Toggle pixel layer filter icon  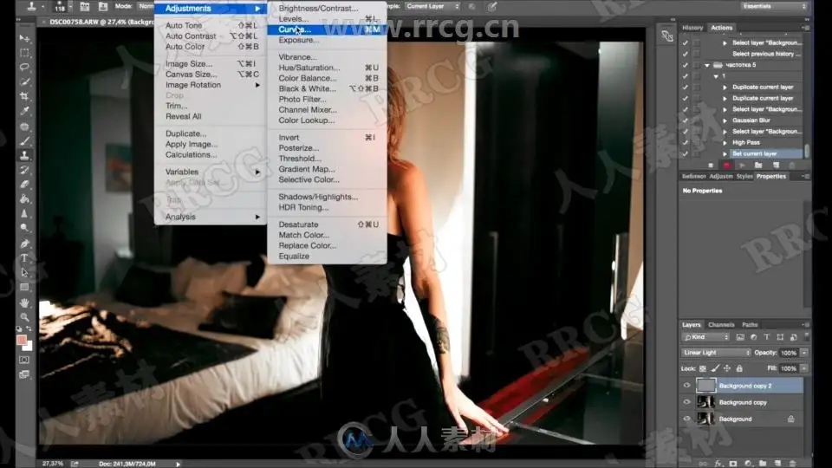click(x=740, y=337)
